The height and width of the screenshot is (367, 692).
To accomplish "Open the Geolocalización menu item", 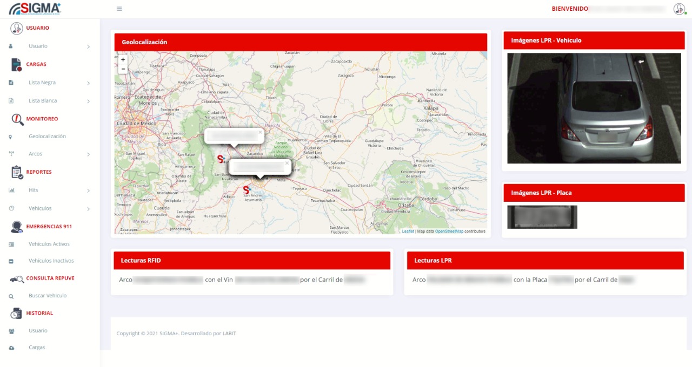I will [x=47, y=137].
